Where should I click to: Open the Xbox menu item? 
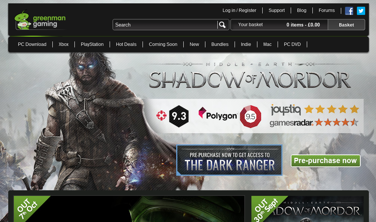(64, 44)
